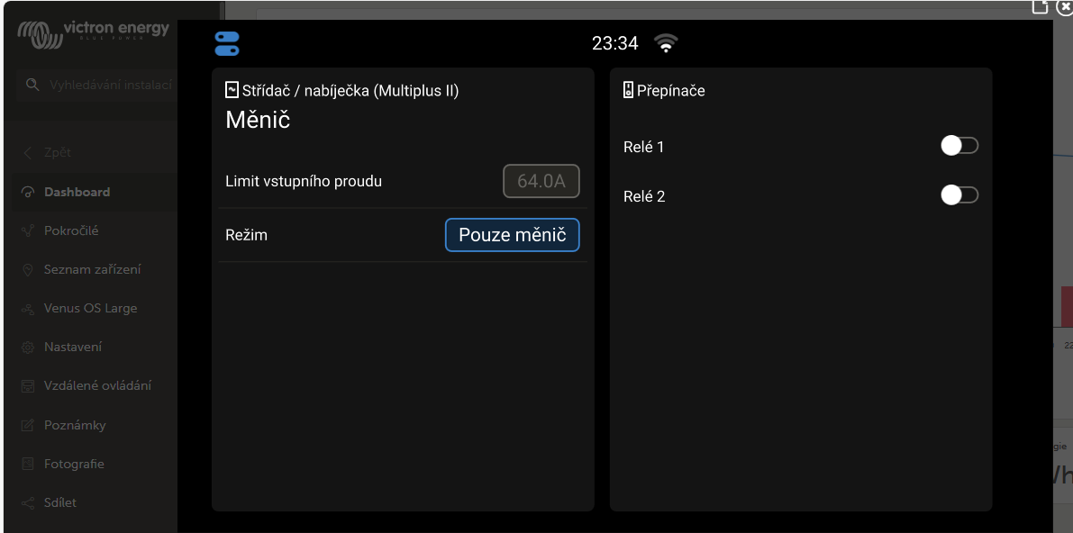The width and height of the screenshot is (1073, 533).
Task: Open Dashboard in the sidebar
Action: 77,192
